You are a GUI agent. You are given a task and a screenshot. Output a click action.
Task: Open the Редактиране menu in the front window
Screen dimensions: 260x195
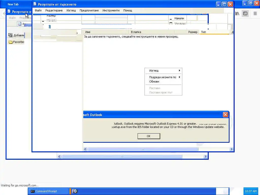point(54,10)
